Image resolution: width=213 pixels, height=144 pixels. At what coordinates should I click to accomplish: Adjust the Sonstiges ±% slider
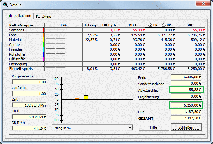[x=56, y=30]
